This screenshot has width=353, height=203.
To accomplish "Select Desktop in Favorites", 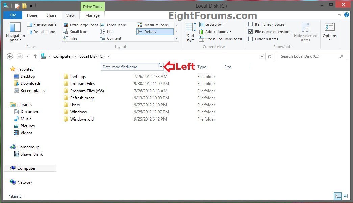I will coord(28,76).
